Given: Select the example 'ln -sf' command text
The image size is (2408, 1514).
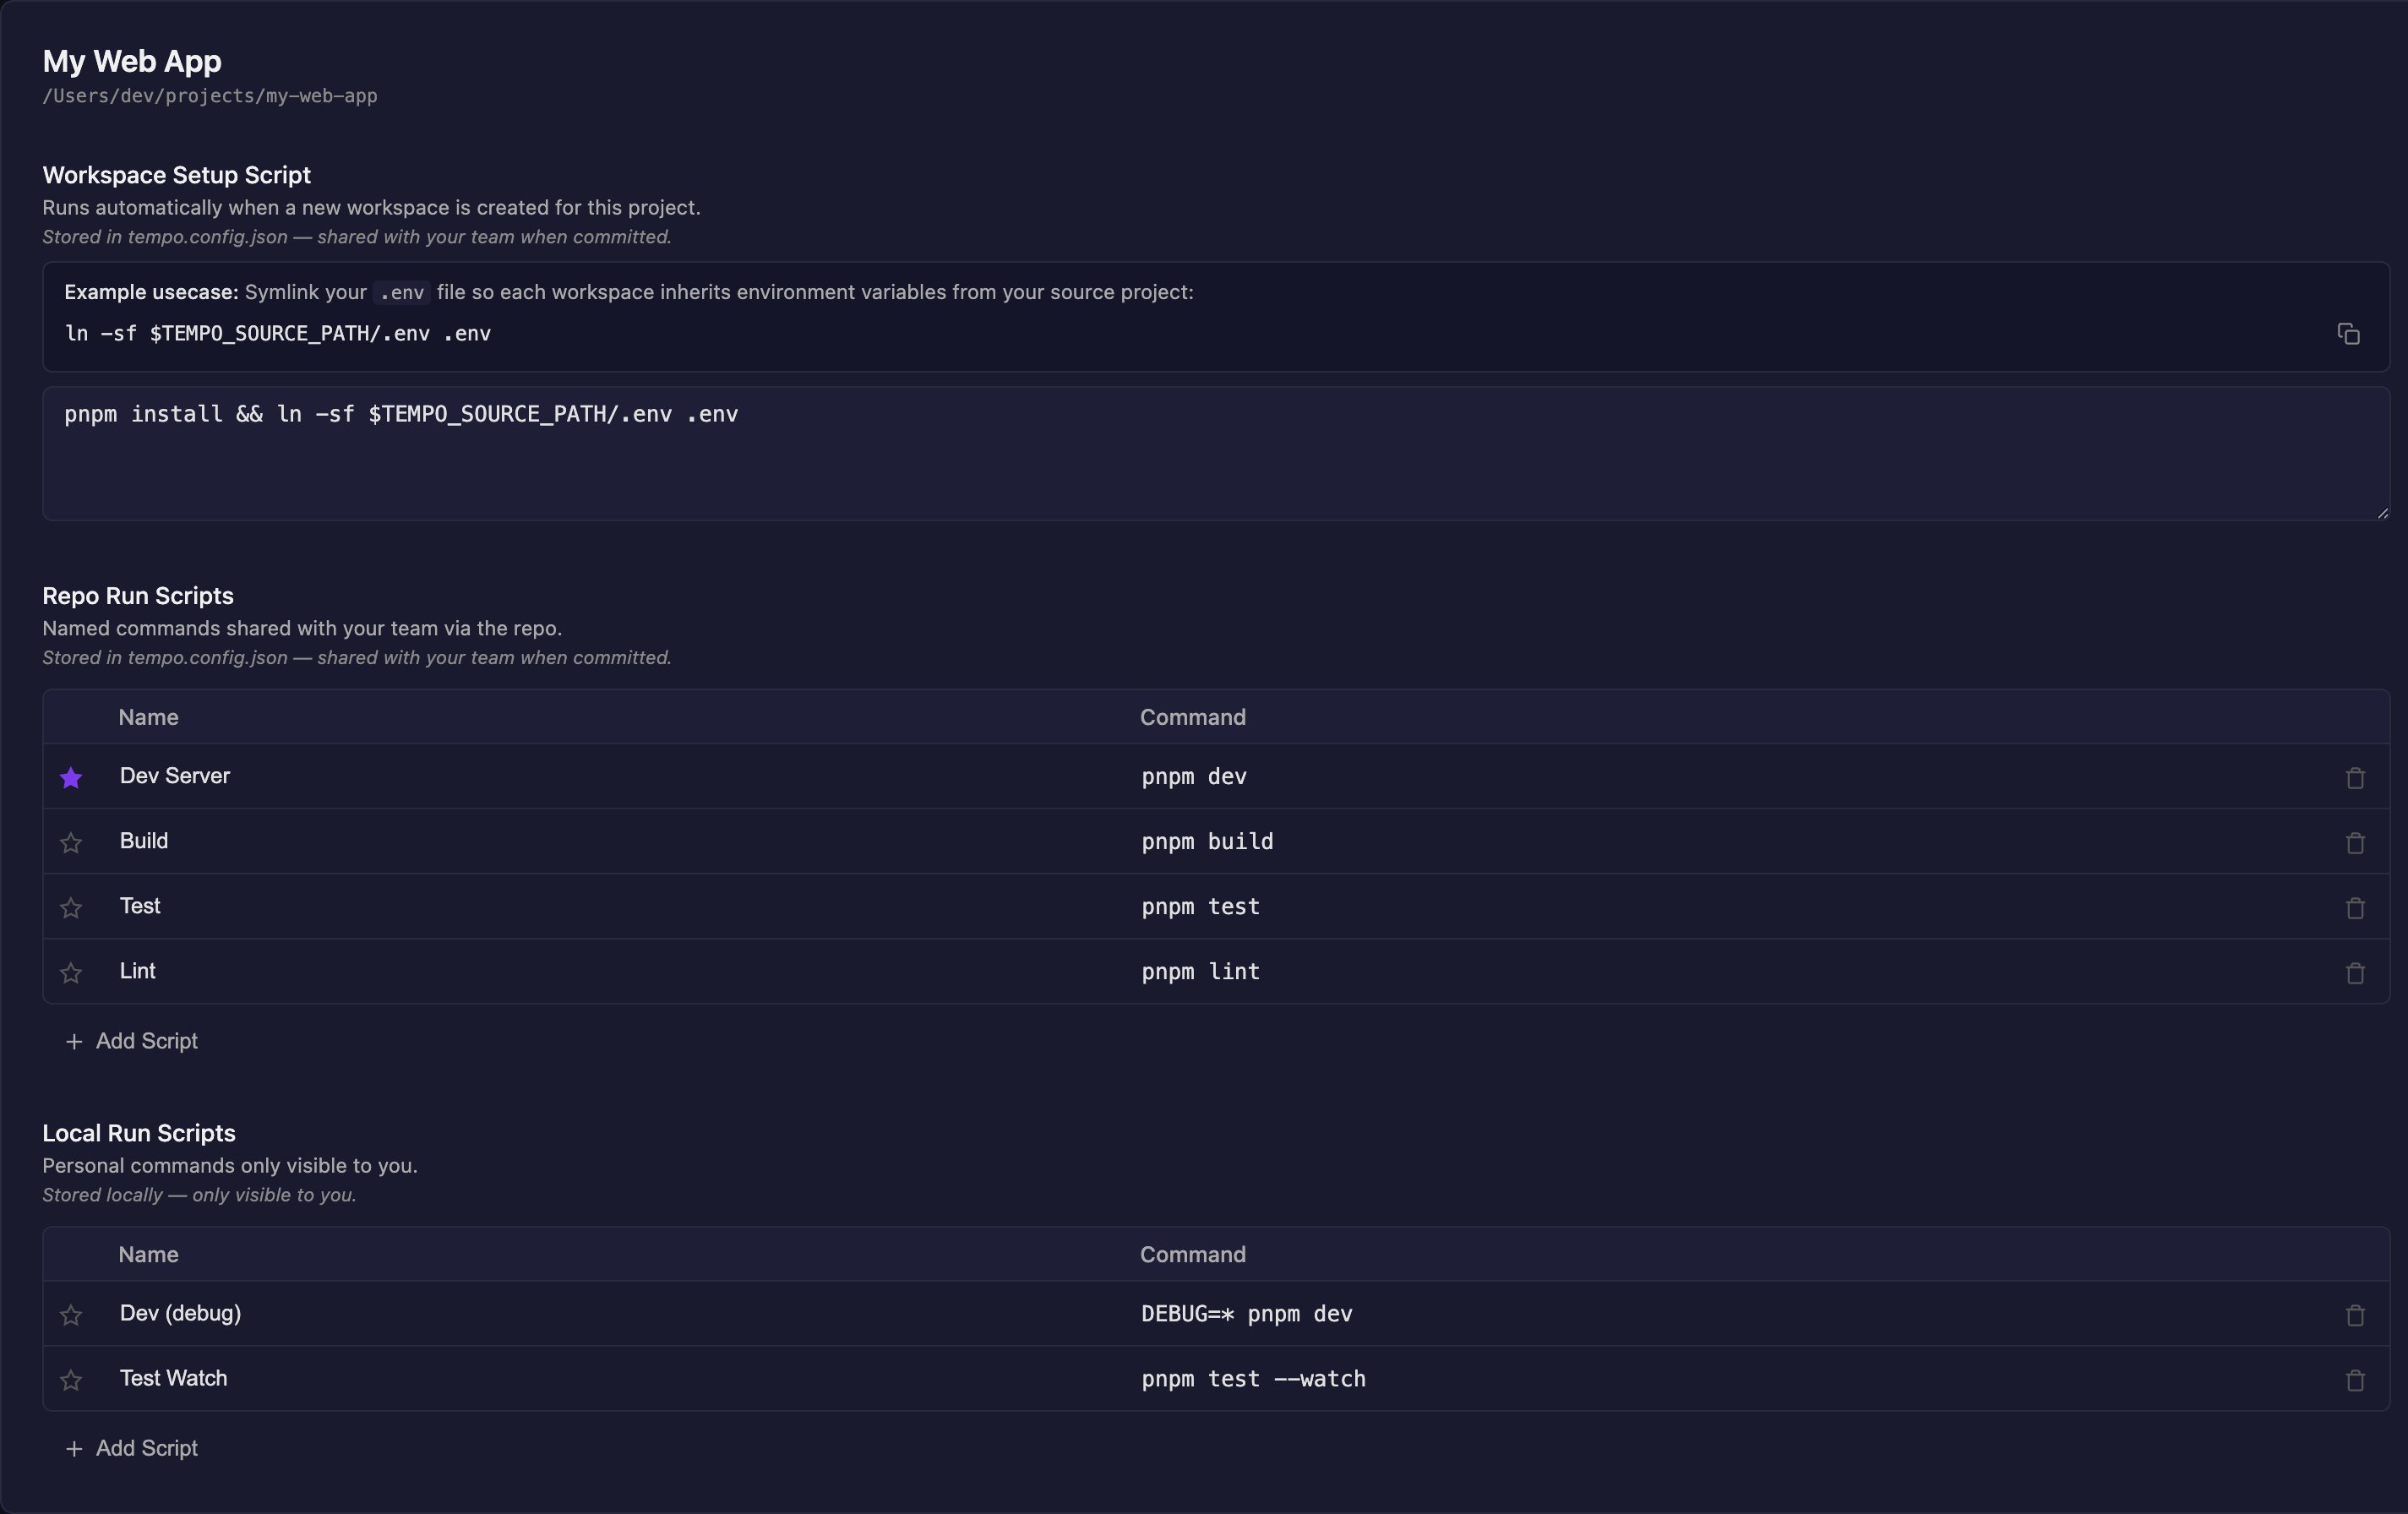Looking at the screenshot, I should coord(278,333).
